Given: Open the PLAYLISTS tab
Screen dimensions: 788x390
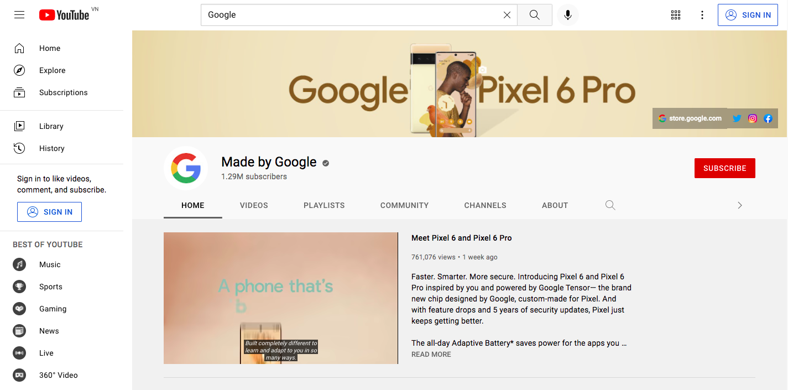Looking at the screenshot, I should pos(324,205).
